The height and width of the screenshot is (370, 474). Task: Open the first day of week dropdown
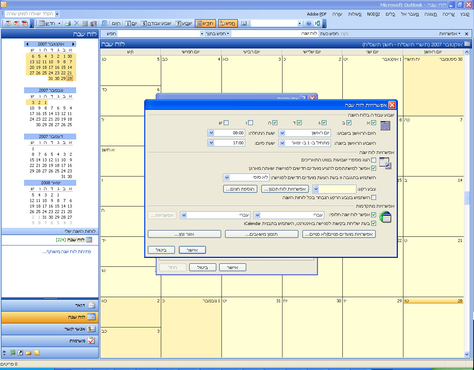pos(282,133)
